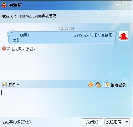Image resolution: width=133 pixels, height=127 pixels.
Task: Select the sent message bubble
Action: pyautogui.click(x=62, y=38)
